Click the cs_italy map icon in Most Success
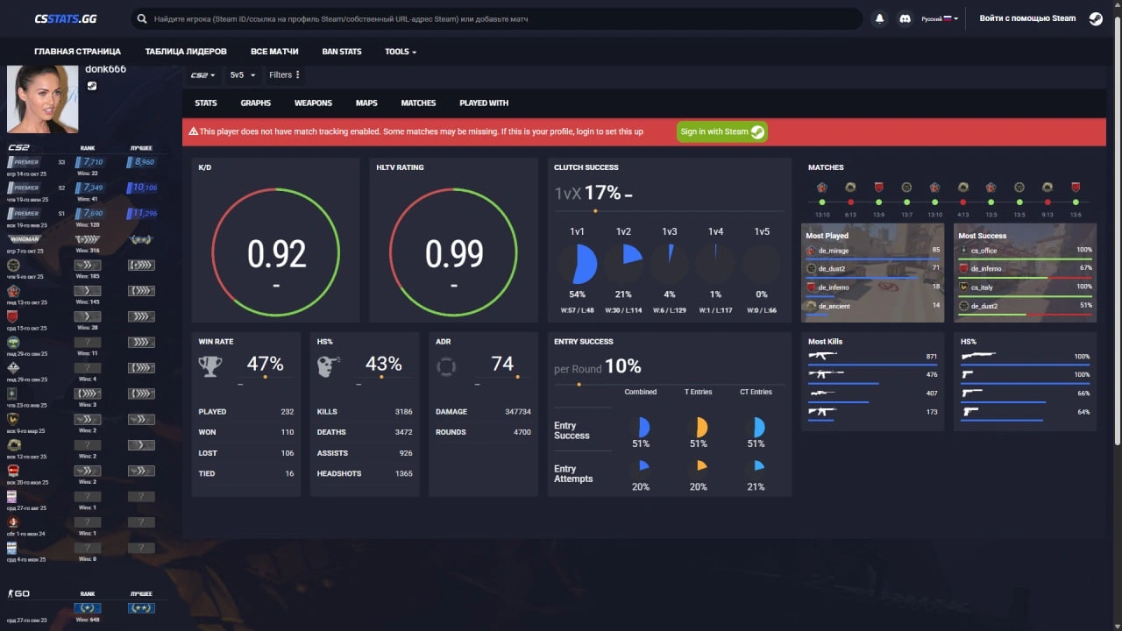The height and width of the screenshot is (631, 1122). (963, 287)
